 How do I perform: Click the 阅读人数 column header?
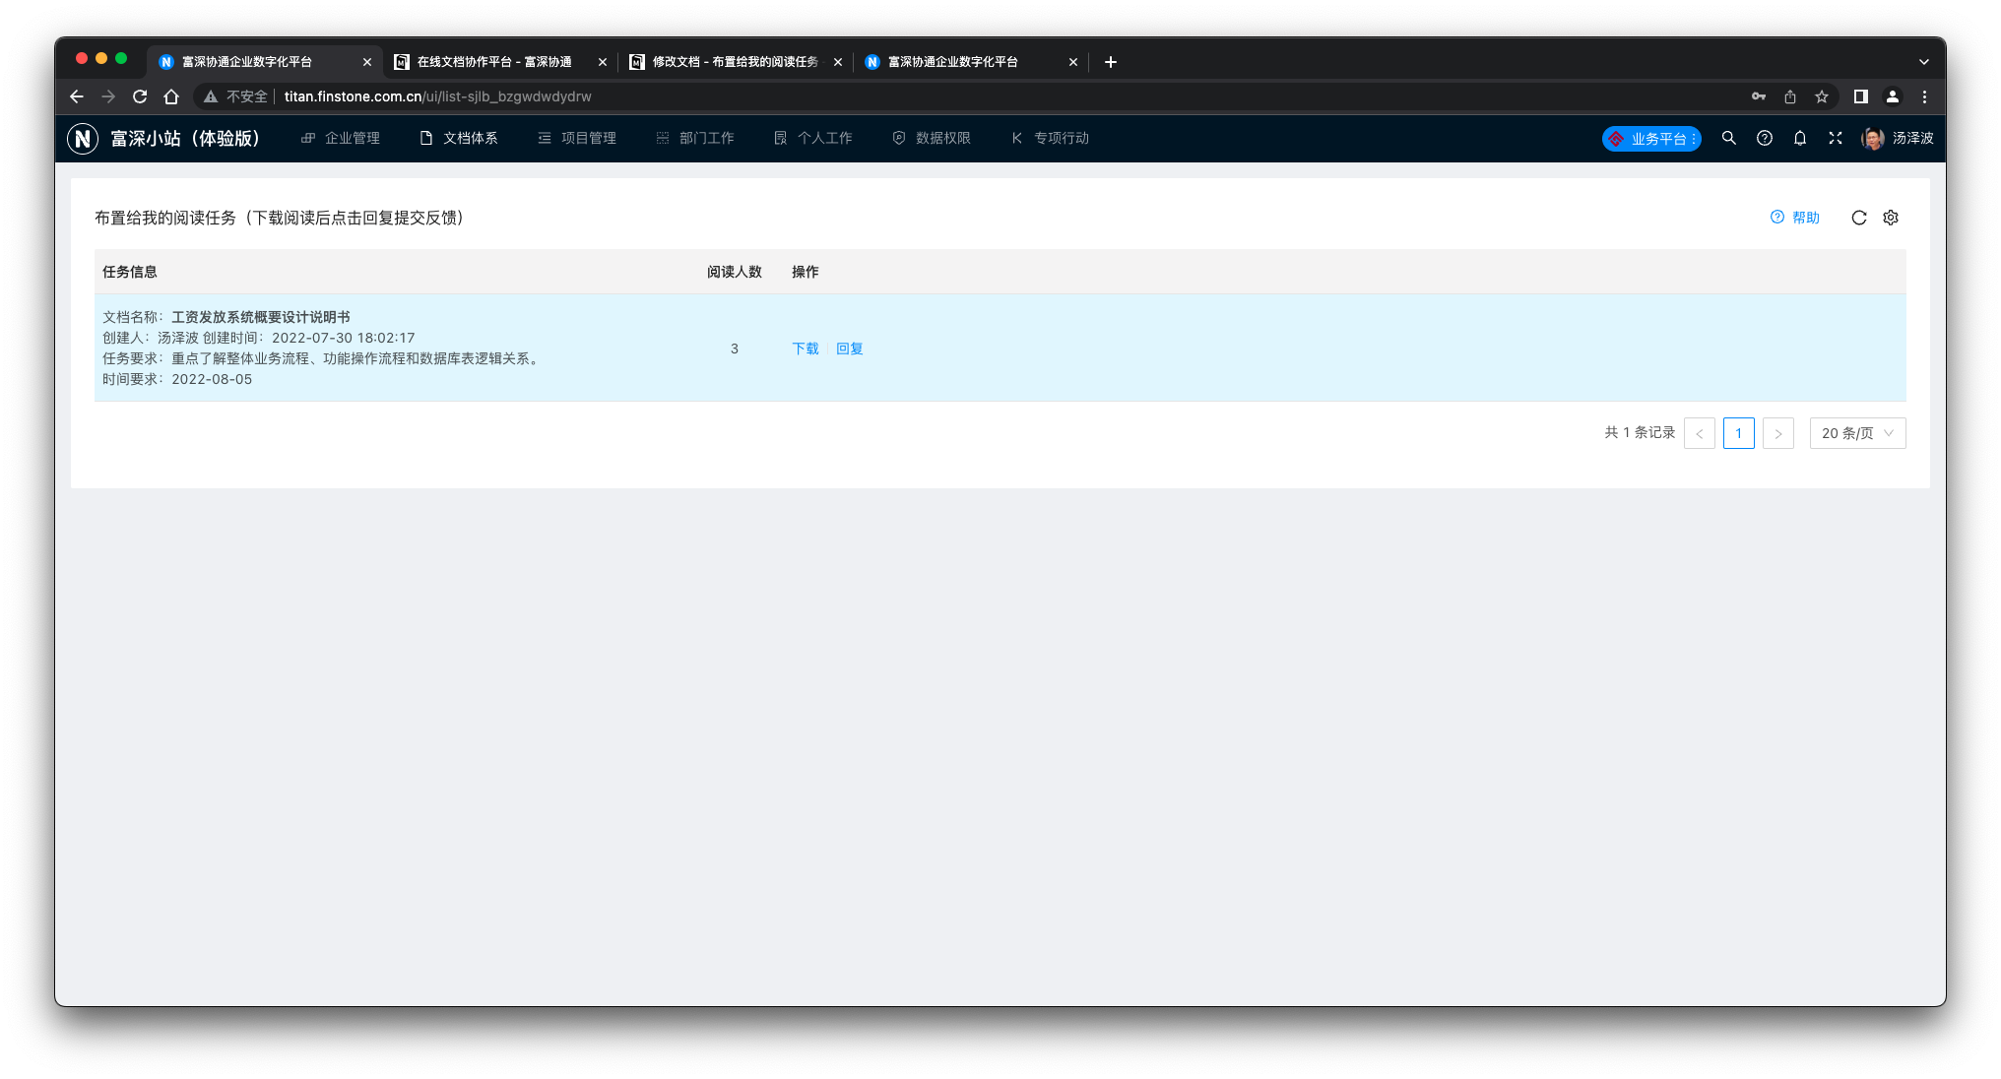(x=734, y=272)
